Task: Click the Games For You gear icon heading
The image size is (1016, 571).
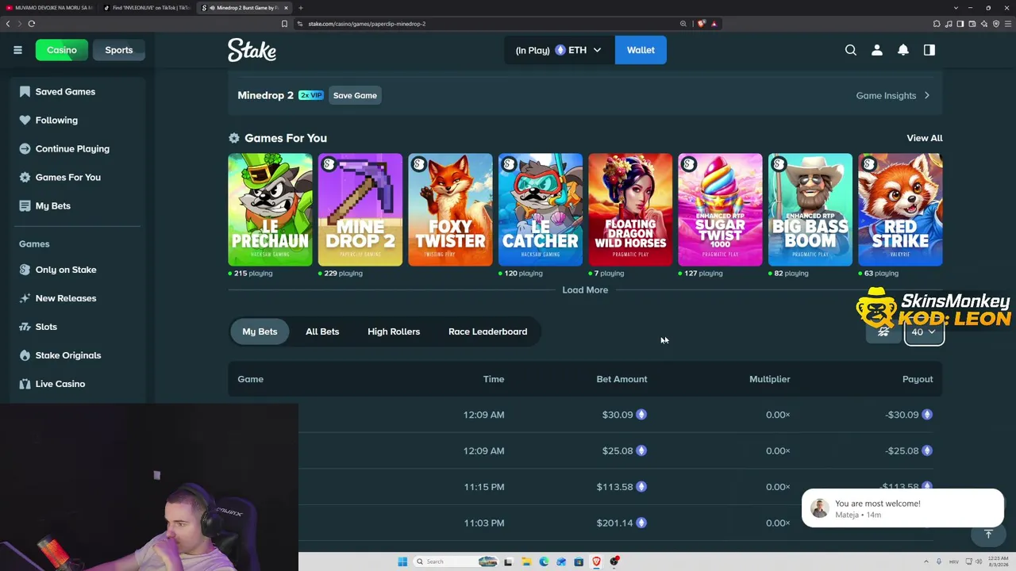Action: (x=234, y=138)
